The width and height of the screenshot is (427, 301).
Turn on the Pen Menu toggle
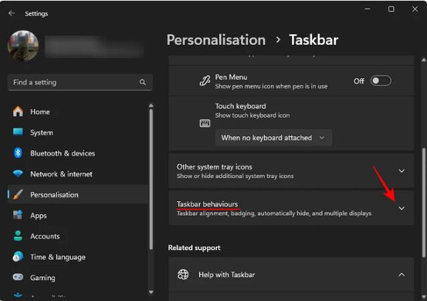coord(380,81)
